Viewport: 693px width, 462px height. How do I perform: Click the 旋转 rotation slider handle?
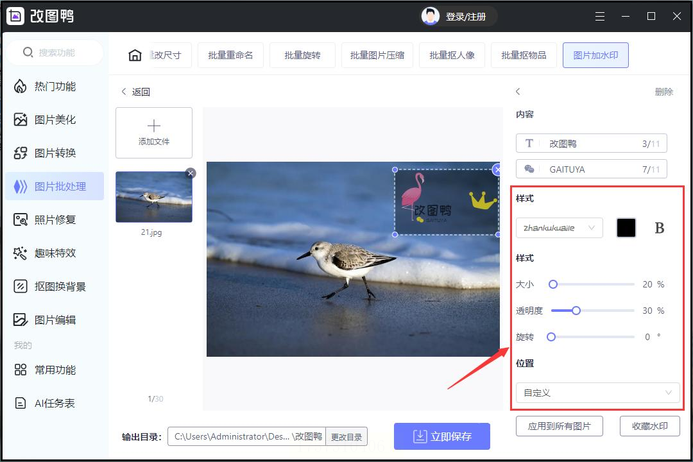pos(551,337)
